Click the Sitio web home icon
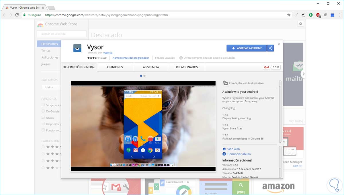 coord(224,149)
